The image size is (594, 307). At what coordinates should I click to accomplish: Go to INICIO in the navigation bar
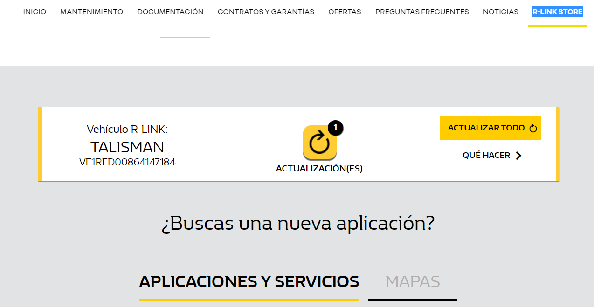tap(35, 12)
